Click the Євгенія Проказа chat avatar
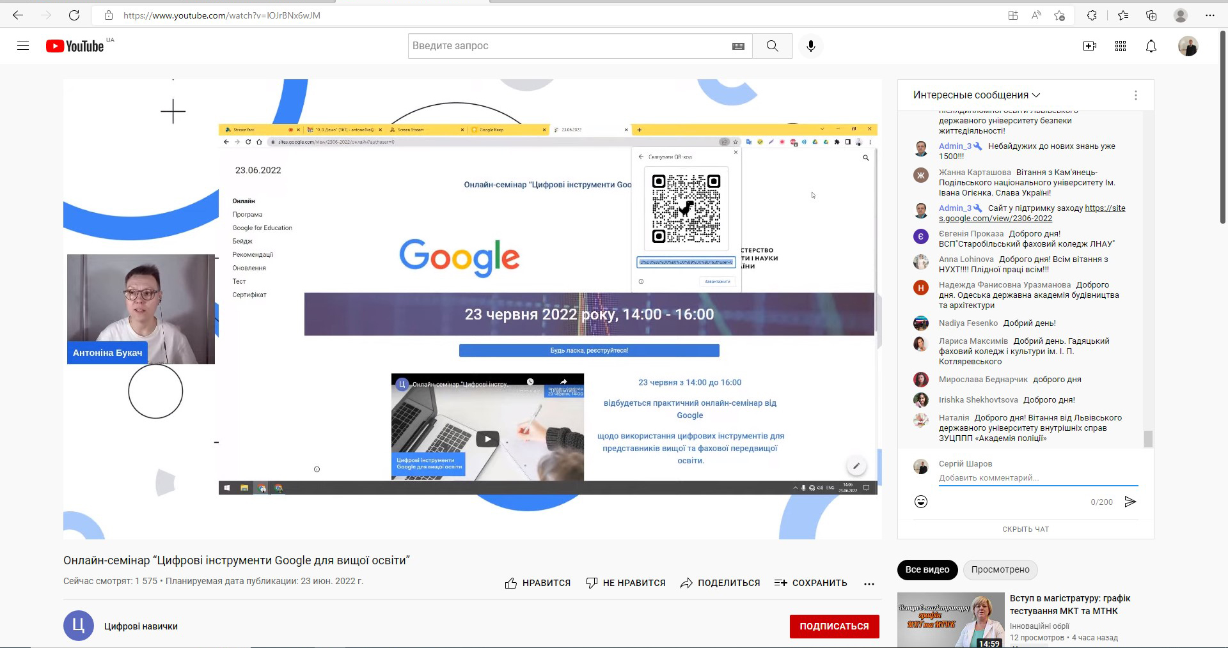Image resolution: width=1228 pixels, height=648 pixels. point(921,236)
